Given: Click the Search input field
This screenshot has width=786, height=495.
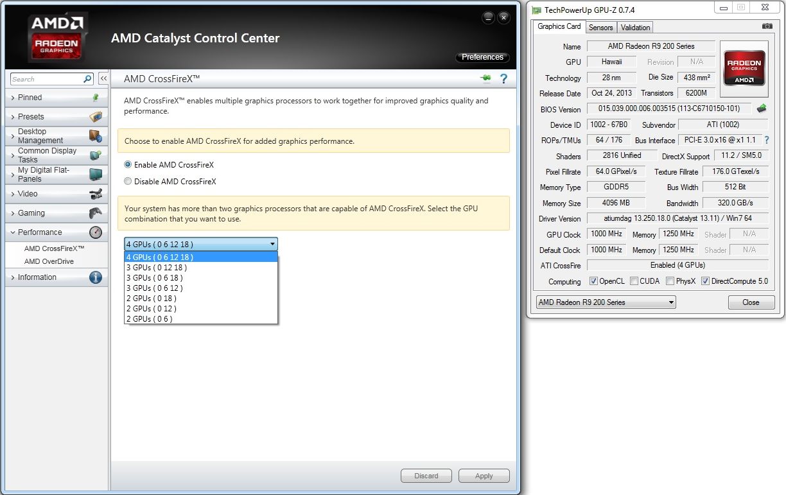Looking at the screenshot, I should point(47,79).
